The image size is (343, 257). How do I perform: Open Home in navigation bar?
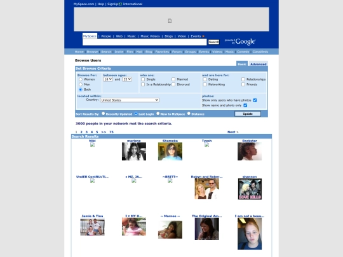(x=79, y=52)
